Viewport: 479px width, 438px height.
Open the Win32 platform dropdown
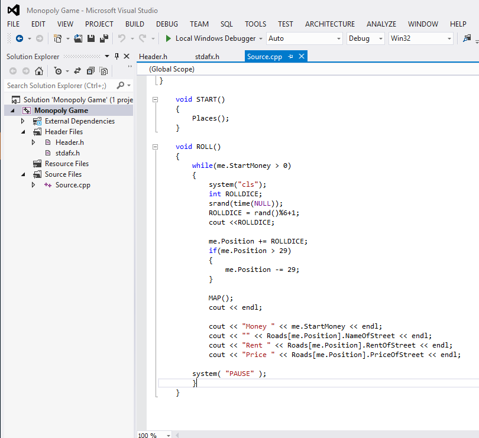[x=449, y=39]
